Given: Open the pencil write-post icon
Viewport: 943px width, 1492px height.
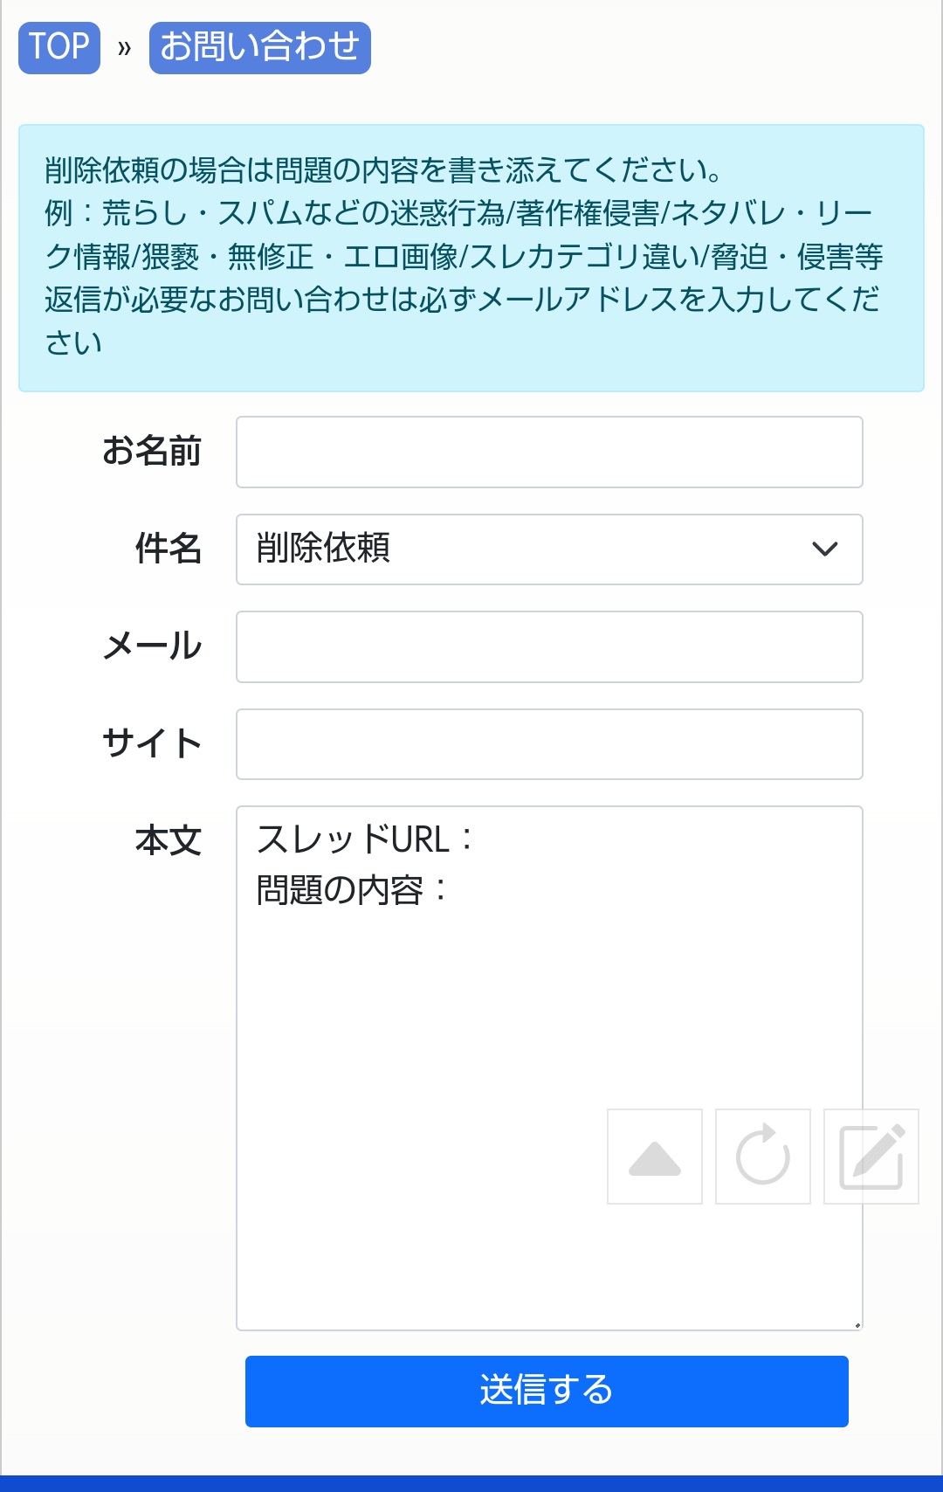Looking at the screenshot, I should [x=871, y=1157].
